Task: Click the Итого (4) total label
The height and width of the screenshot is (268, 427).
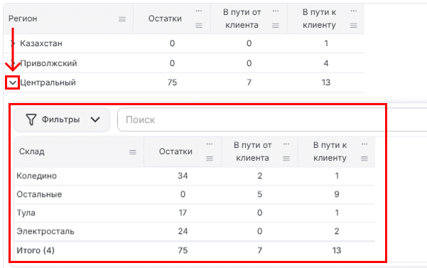Action: pos(36,250)
